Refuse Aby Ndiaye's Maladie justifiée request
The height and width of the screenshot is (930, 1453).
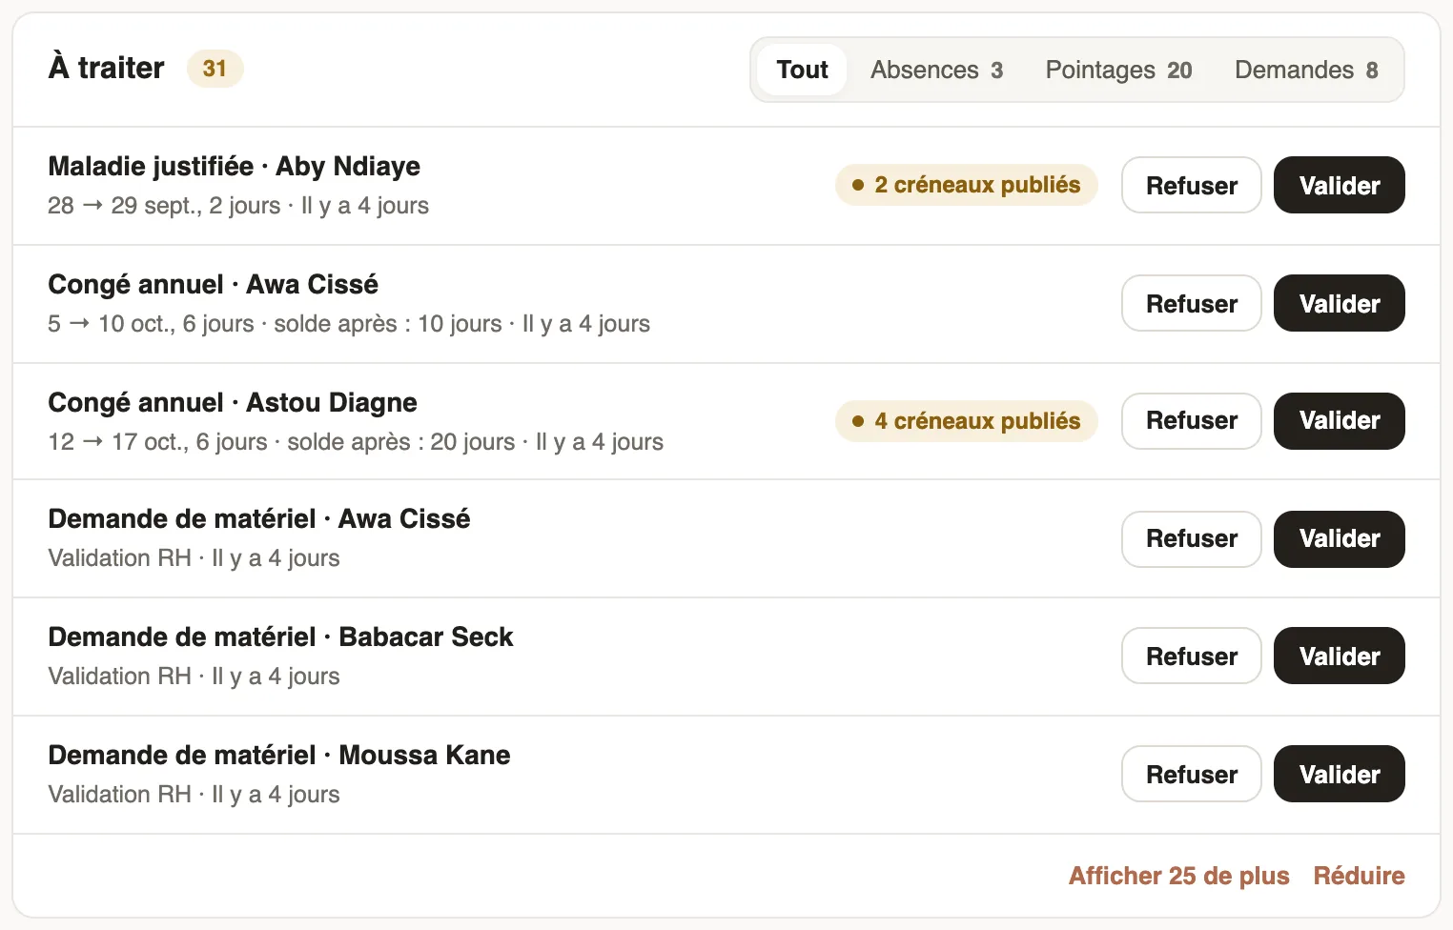point(1192,185)
